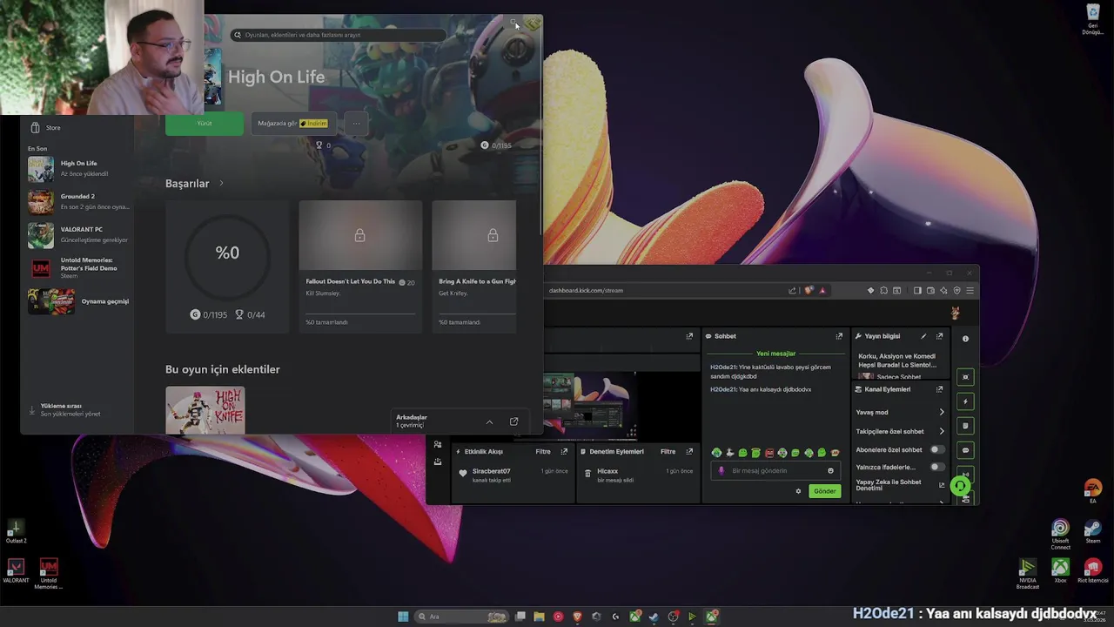Open the 'Fallout Doesn't Let You Do This' achievement
Screen dimensions: 1114x627
[x=360, y=266]
